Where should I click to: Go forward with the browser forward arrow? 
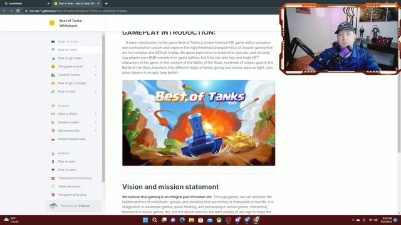pyautogui.click(x=11, y=11)
